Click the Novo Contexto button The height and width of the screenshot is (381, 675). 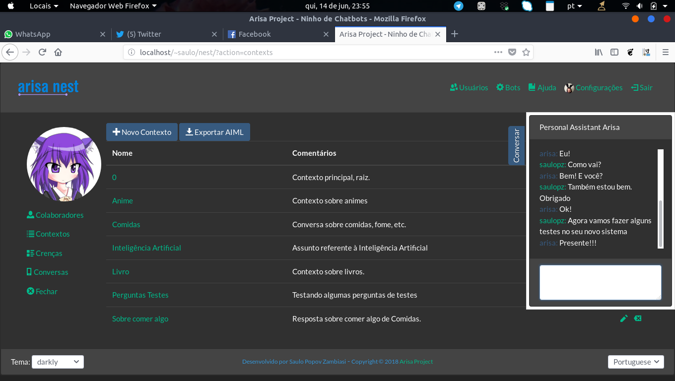coord(142,132)
